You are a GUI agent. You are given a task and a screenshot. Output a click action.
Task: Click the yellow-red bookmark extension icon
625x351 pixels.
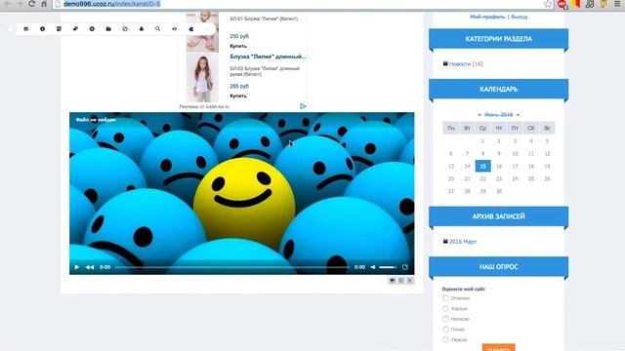point(576,4)
